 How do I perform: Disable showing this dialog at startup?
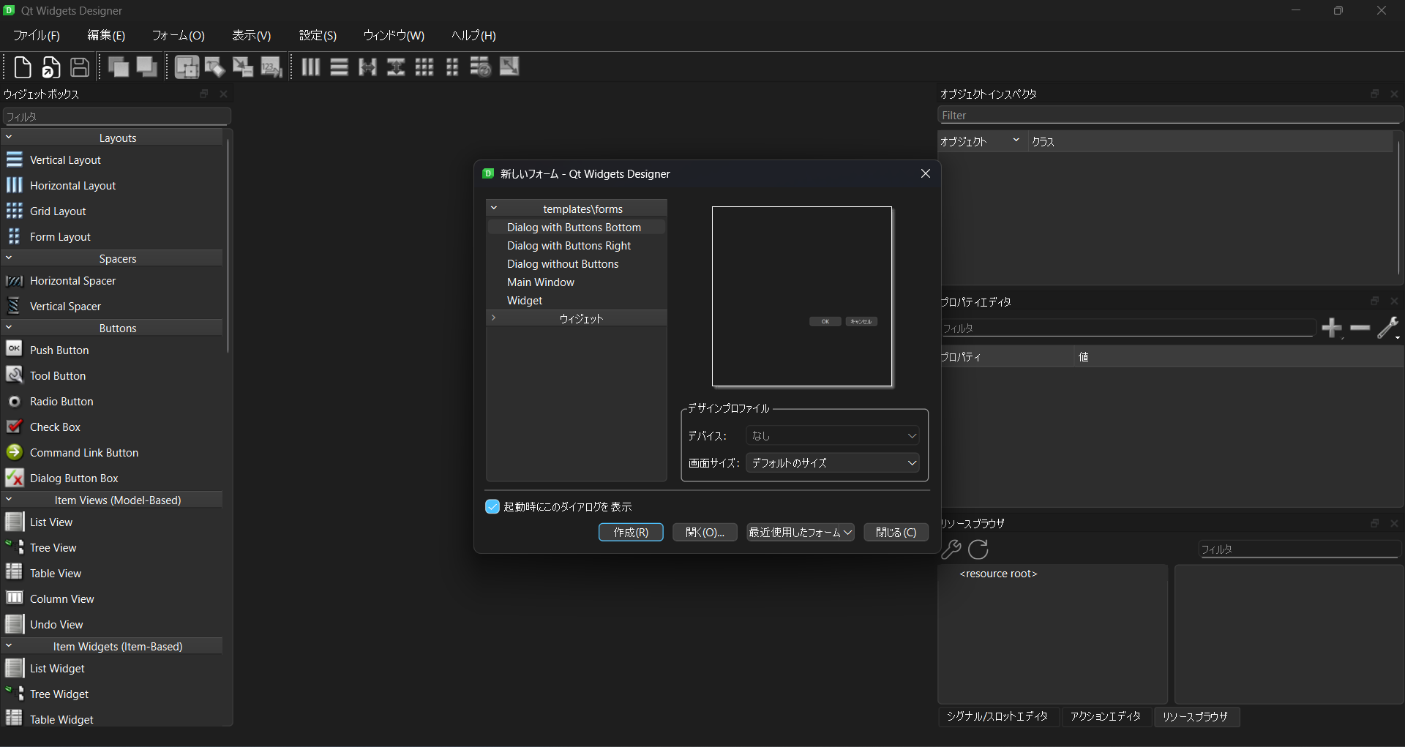(x=491, y=506)
